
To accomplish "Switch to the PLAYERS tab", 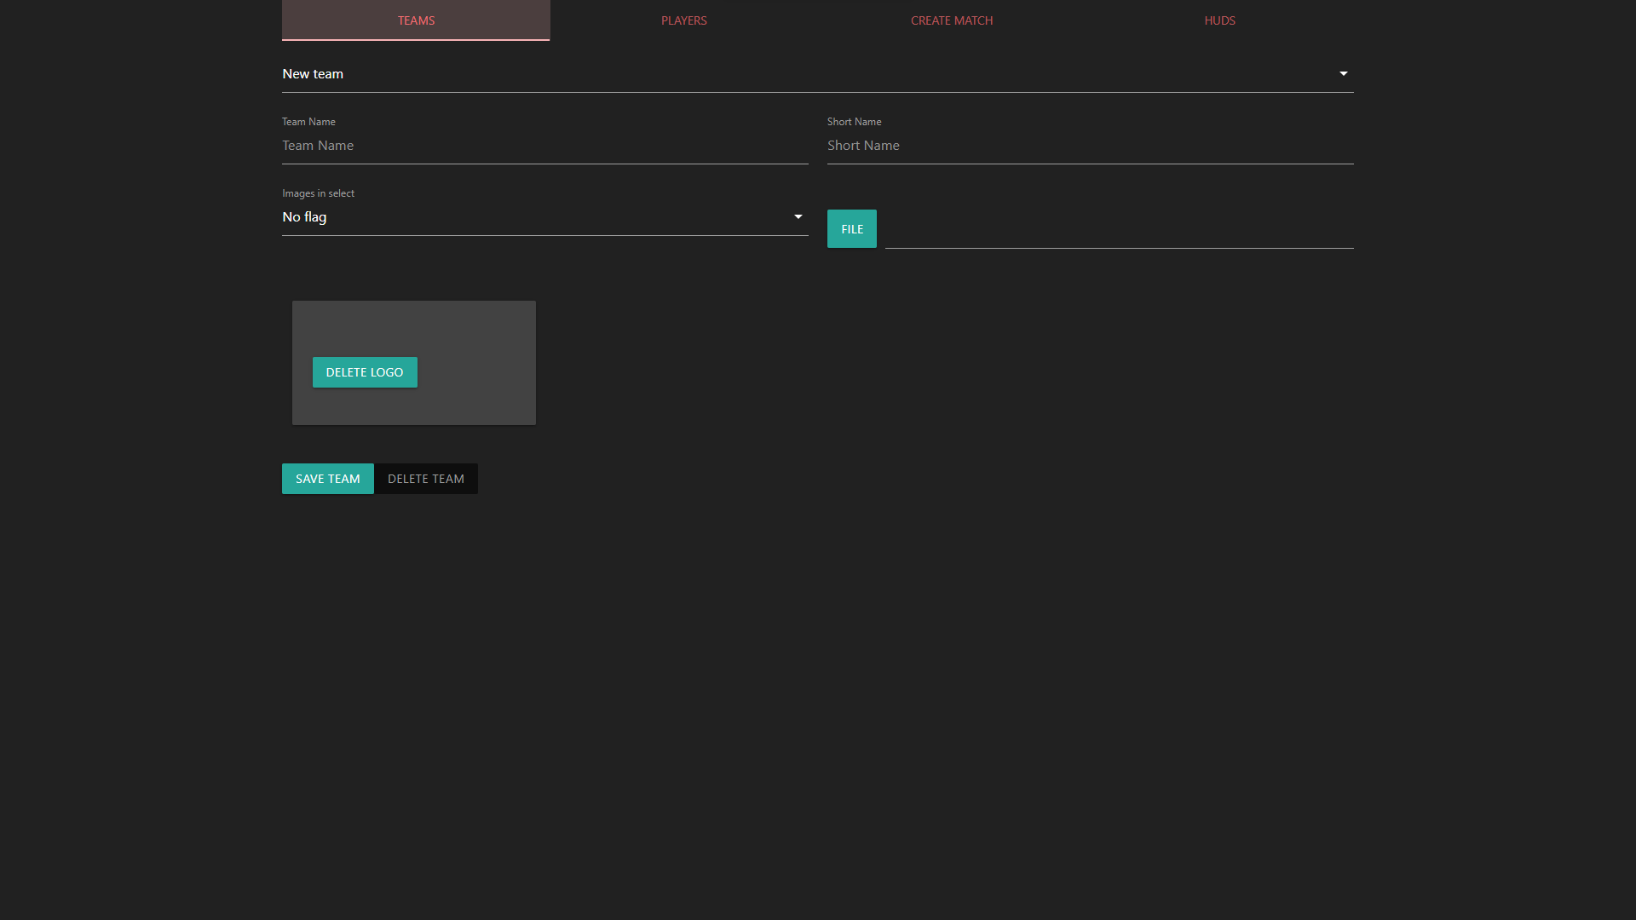I will (x=683, y=20).
